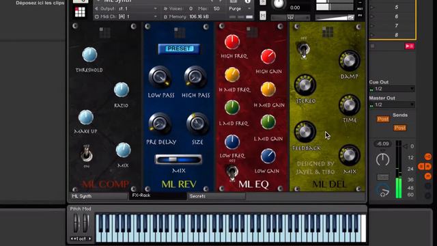Click the yellow H Med Freq knob

[232, 74]
